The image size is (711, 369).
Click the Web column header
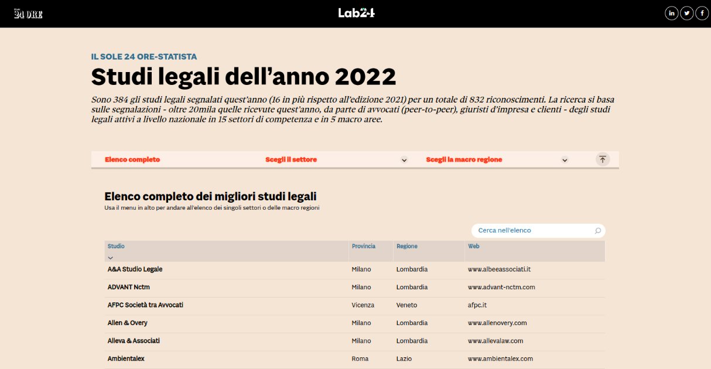(x=474, y=247)
